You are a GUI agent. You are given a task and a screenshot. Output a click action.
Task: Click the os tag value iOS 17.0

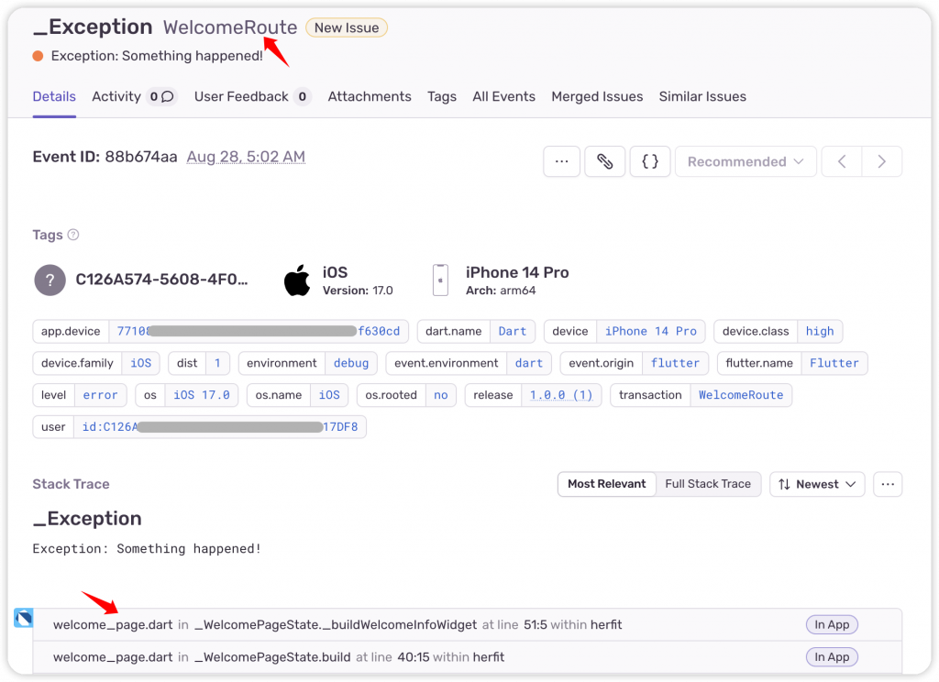tap(201, 394)
